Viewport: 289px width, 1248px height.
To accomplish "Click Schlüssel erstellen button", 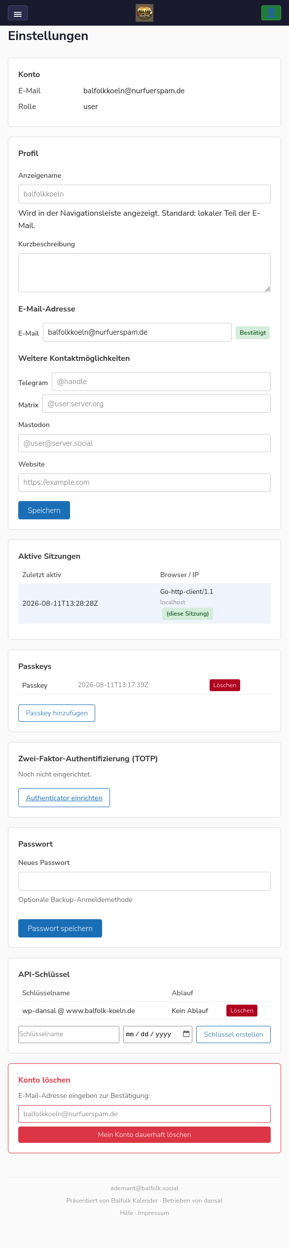I will click(233, 1034).
